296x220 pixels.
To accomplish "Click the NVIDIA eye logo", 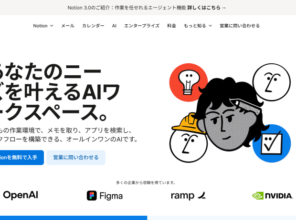I will pos(258,196).
